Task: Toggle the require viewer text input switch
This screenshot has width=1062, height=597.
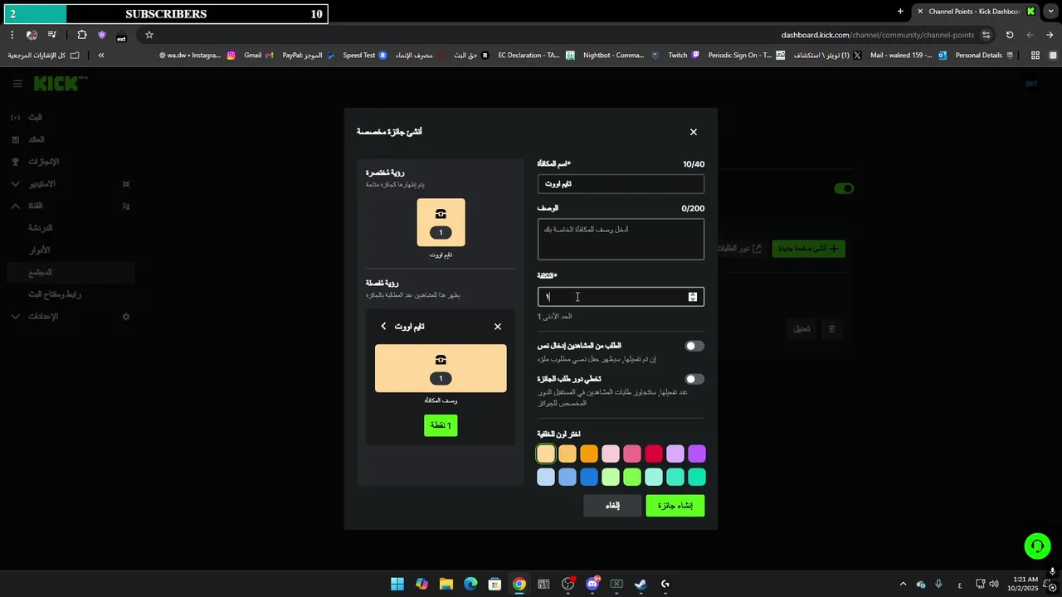Action: [694, 346]
